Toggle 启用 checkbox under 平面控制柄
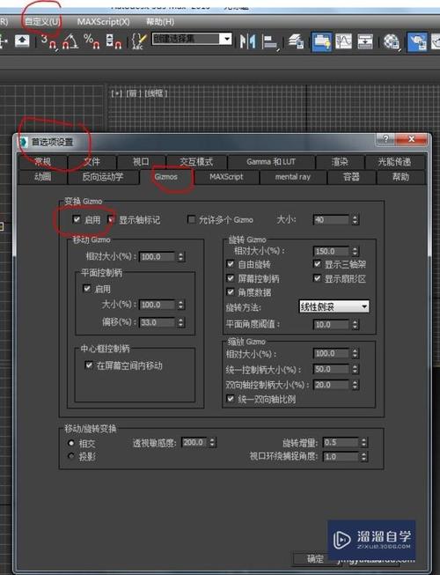Image resolution: width=440 pixels, height=575 pixels. [x=87, y=288]
